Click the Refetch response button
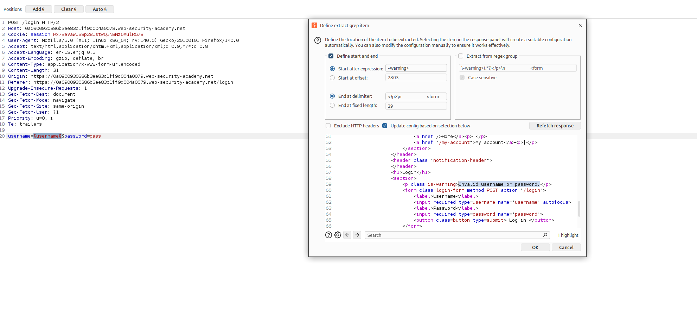 (x=555, y=126)
